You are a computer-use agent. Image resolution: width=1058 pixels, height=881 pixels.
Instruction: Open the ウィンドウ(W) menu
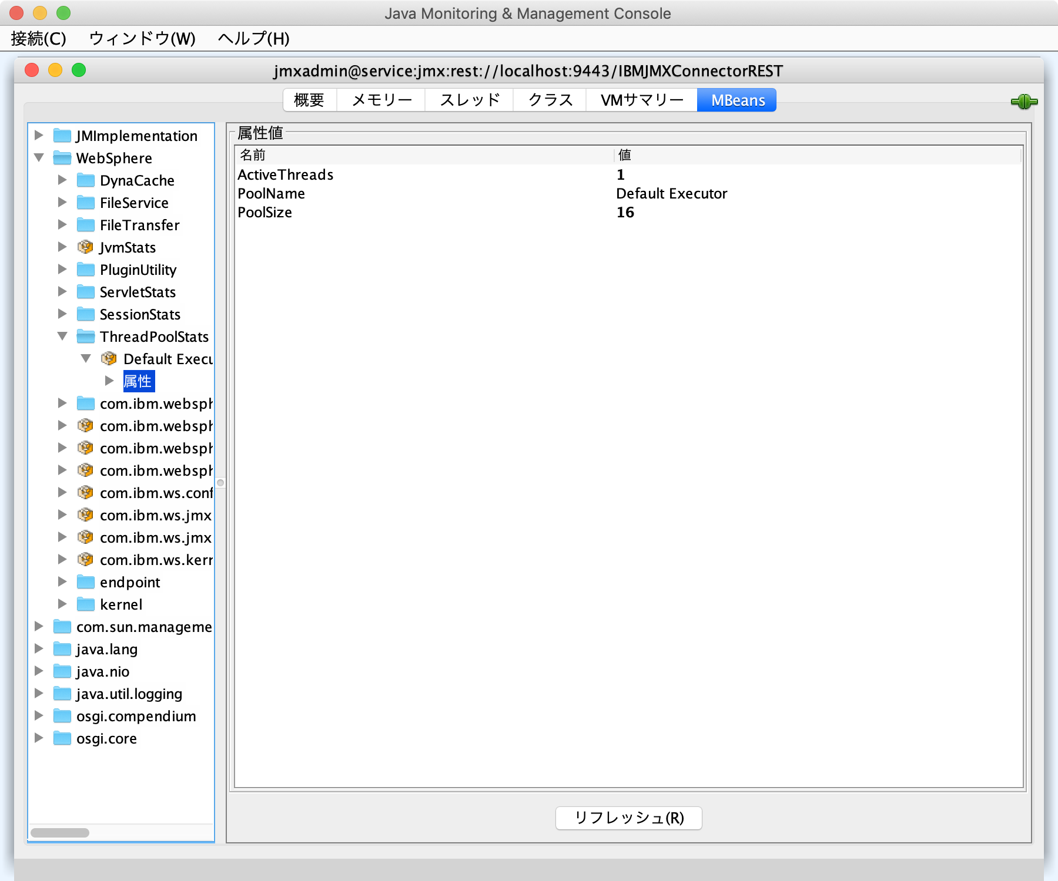(x=142, y=39)
